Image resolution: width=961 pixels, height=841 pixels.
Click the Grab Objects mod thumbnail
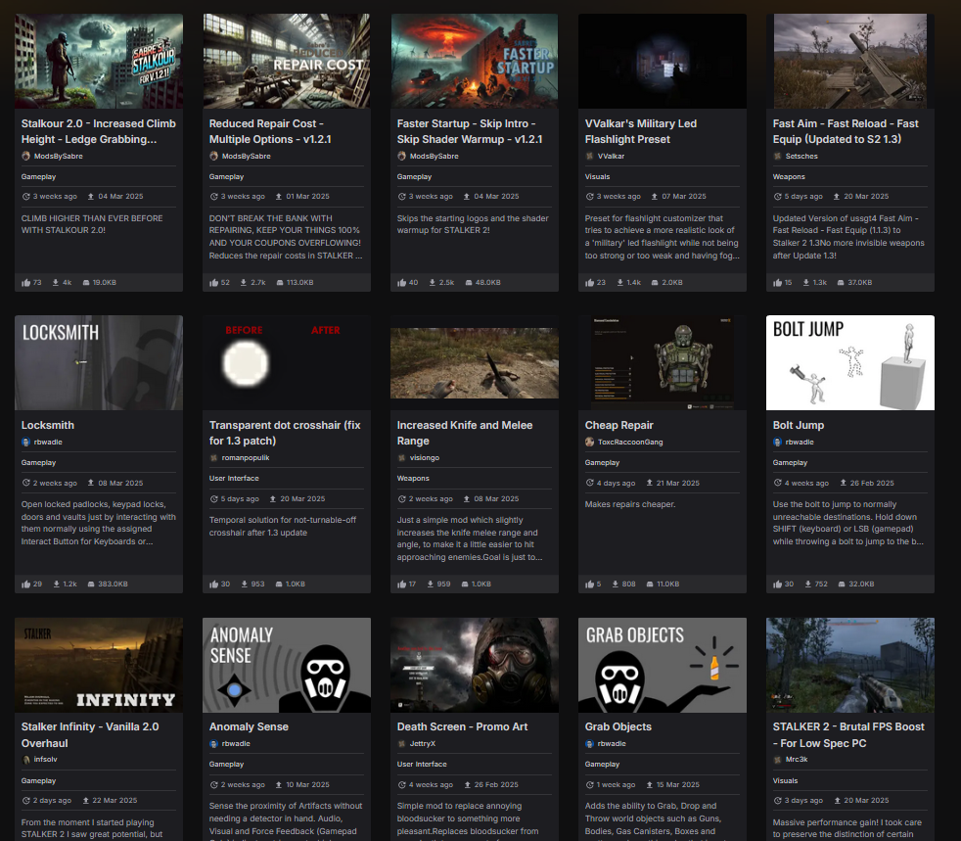662,665
